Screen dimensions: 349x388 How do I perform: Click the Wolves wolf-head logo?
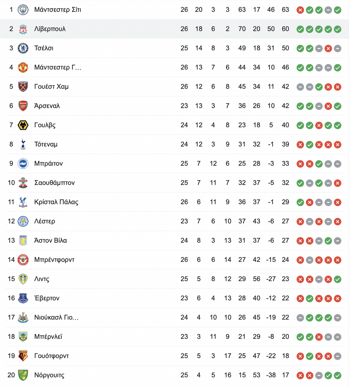coord(23,125)
